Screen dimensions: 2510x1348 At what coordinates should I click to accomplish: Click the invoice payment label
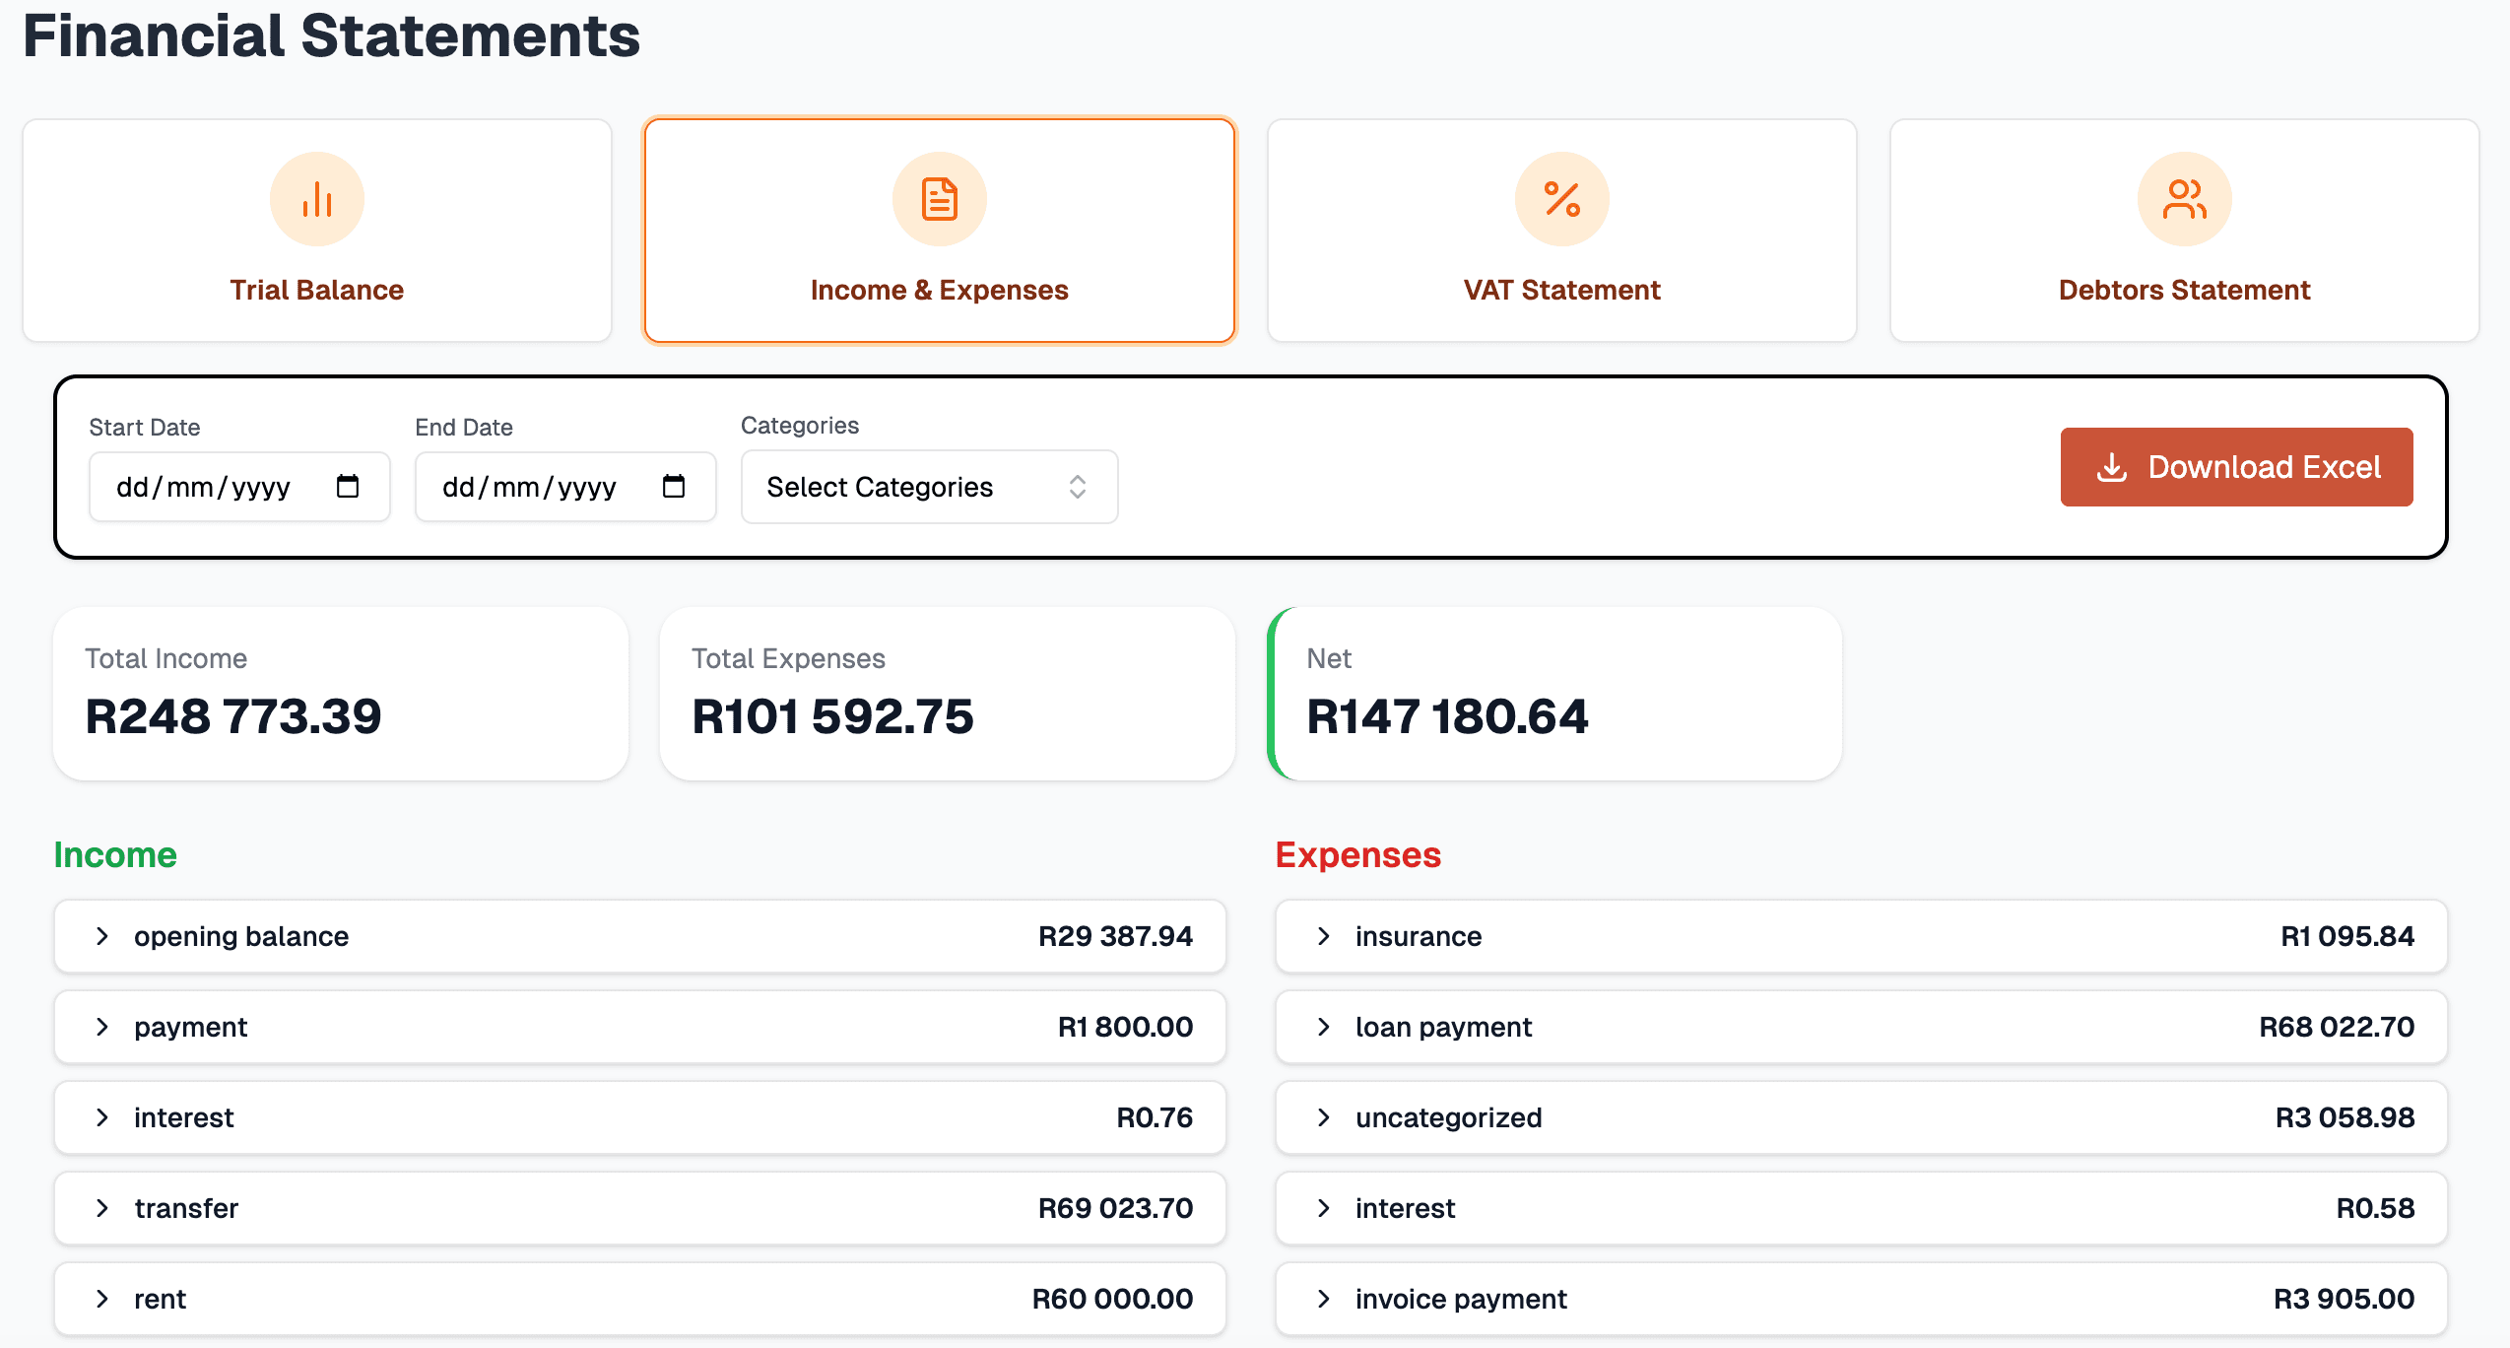(x=1461, y=1299)
